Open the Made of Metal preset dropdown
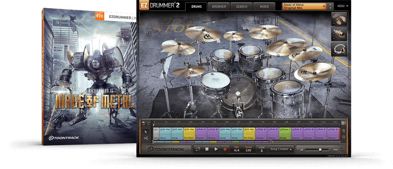This screenshot has width=393, height=169. (x=305, y=6)
